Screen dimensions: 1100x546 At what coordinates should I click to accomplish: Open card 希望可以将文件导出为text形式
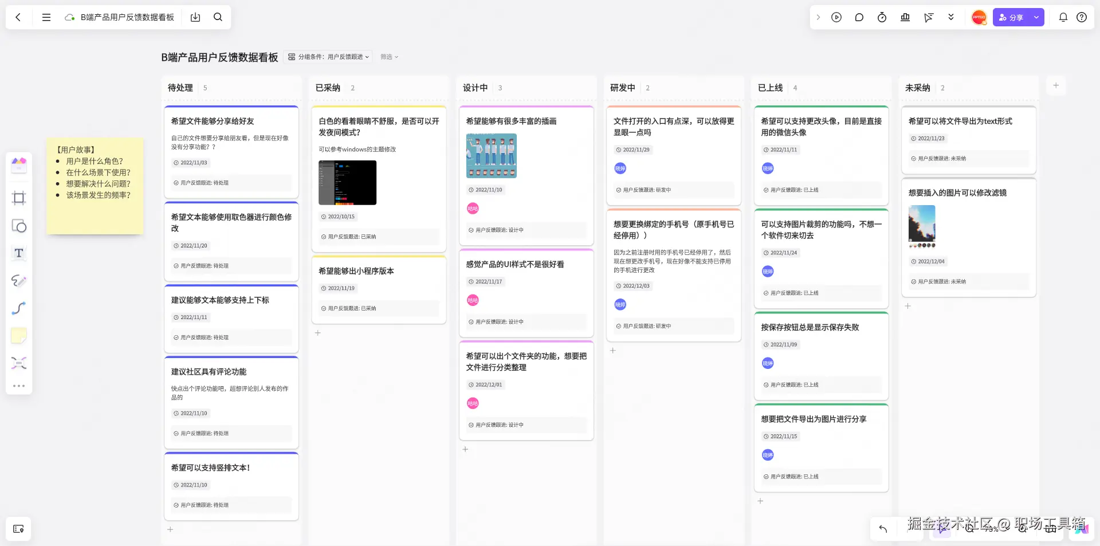969,140
